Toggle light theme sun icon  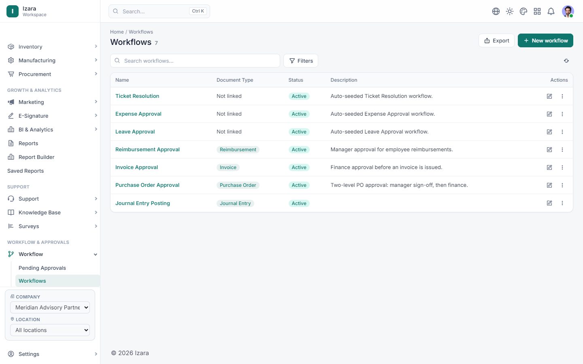(510, 11)
